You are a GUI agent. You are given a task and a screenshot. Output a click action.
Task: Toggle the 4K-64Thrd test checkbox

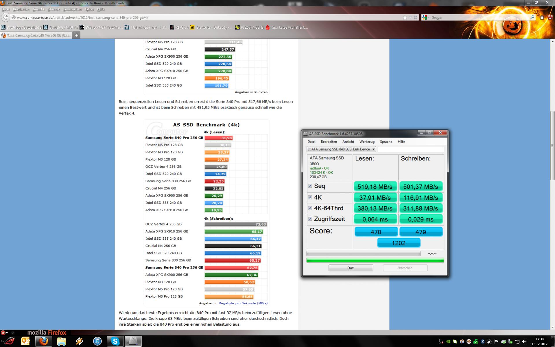point(310,208)
